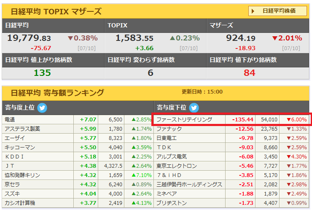
Task: Click the Mothers change -18.93
Action: [x=245, y=48]
